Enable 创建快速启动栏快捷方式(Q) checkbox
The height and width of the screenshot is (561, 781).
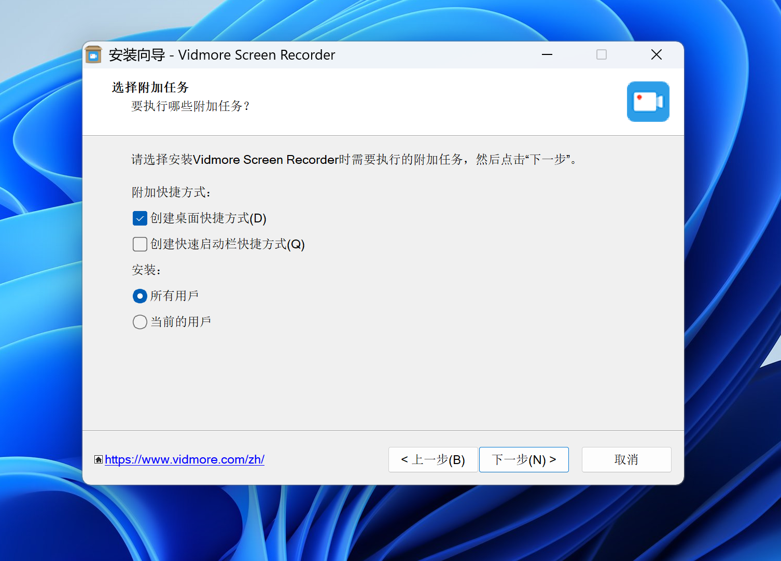pos(140,244)
